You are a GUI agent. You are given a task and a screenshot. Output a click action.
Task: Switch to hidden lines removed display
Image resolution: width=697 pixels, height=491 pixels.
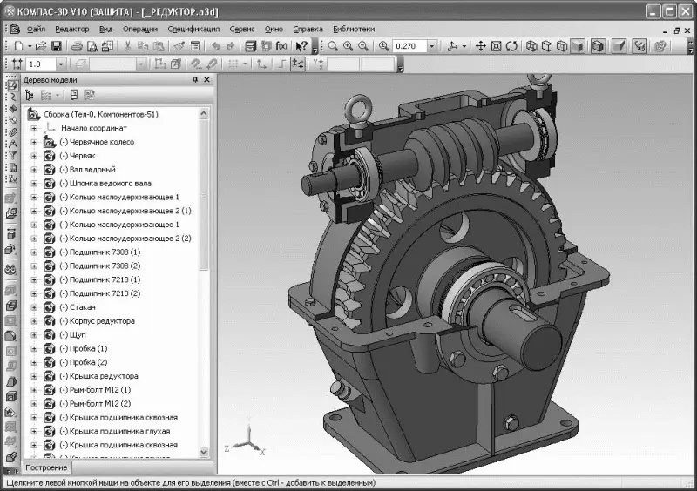coord(547,46)
